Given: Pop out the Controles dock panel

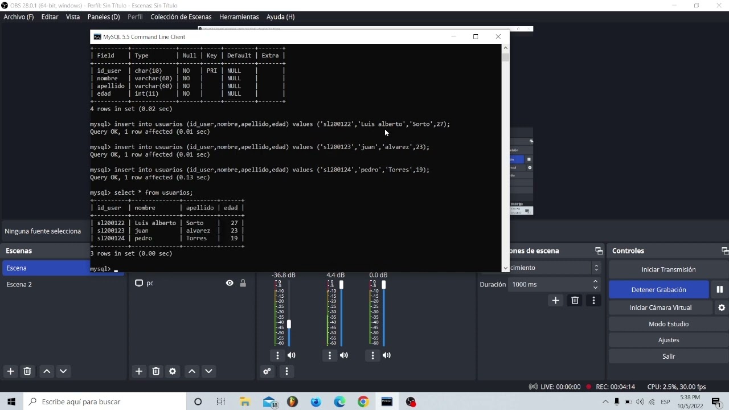Looking at the screenshot, I should 724,251.
